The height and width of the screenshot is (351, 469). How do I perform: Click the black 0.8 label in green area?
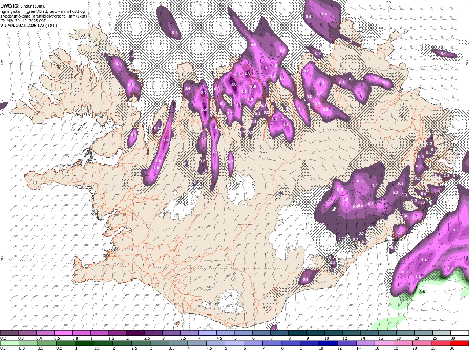[422, 292]
